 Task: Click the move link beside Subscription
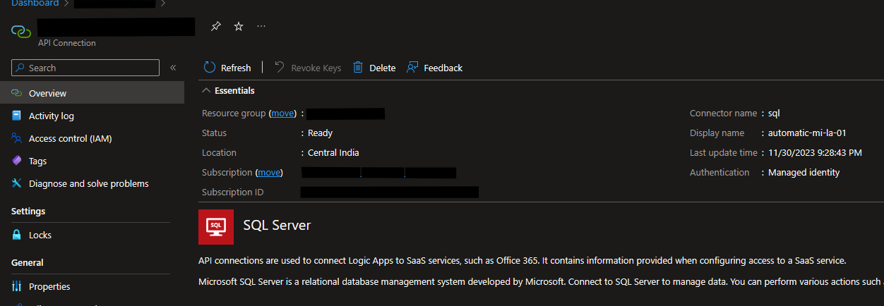(x=268, y=173)
